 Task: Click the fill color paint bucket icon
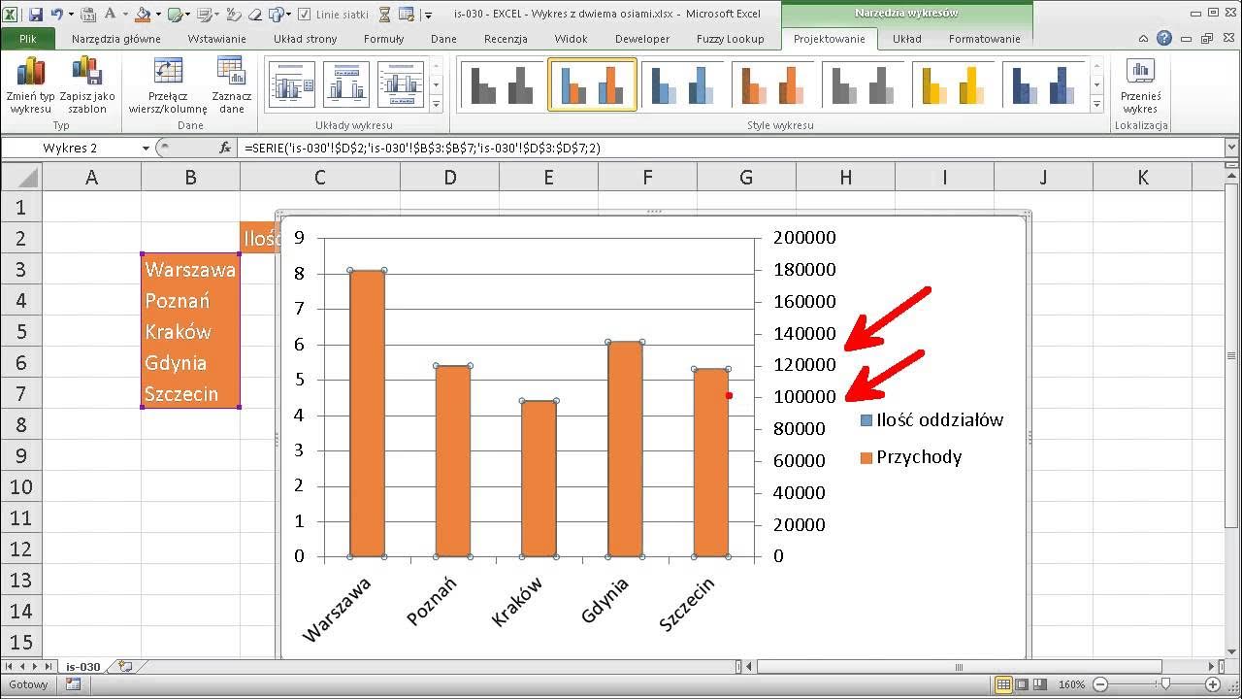coord(144,15)
